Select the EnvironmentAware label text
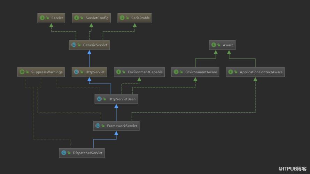The image size is (310, 174). point(201,72)
